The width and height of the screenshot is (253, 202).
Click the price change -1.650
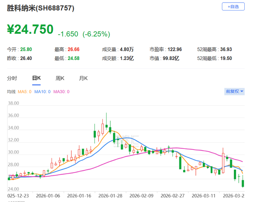pos(68,34)
